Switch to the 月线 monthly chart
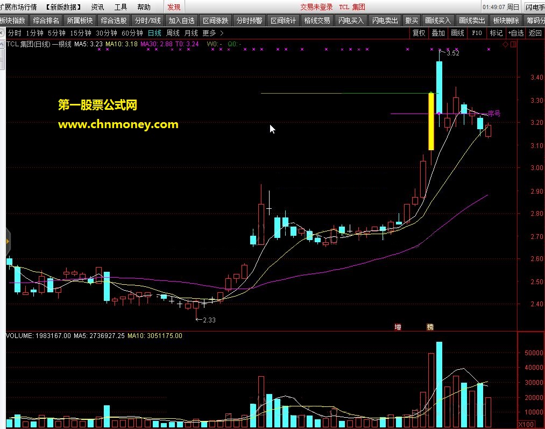 191,33
